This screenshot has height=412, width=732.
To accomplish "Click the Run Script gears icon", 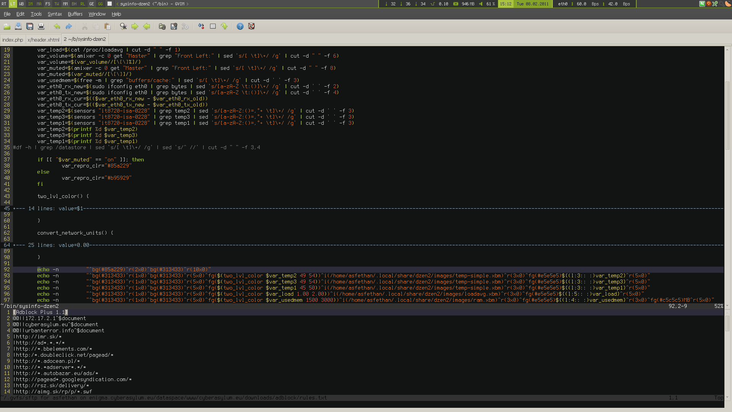I will [x=185, y=26].
